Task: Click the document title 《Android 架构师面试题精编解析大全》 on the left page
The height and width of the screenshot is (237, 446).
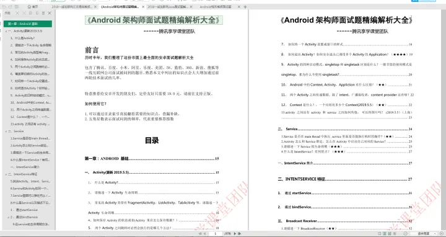Action: 154,20
